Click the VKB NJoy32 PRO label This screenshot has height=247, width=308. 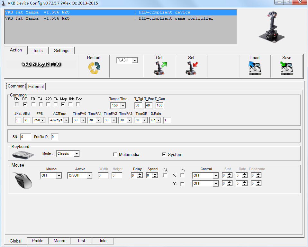(41, 64)
